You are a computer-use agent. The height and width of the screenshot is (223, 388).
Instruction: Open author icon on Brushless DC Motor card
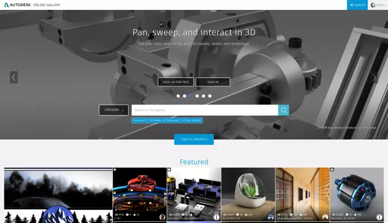379,217
